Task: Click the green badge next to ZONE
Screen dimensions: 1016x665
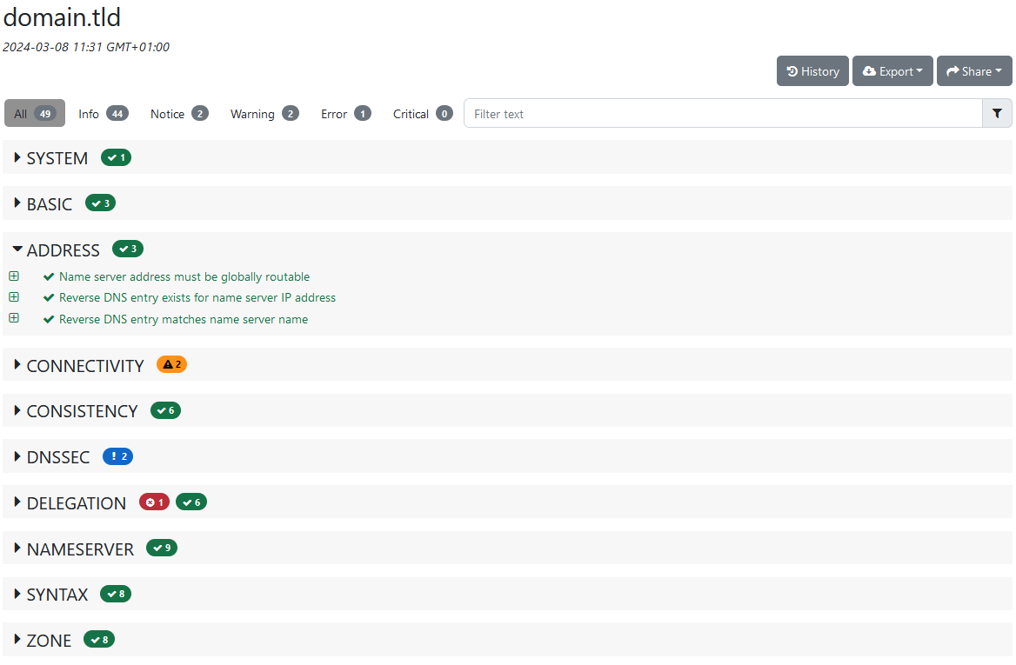Action: (98, 639)
